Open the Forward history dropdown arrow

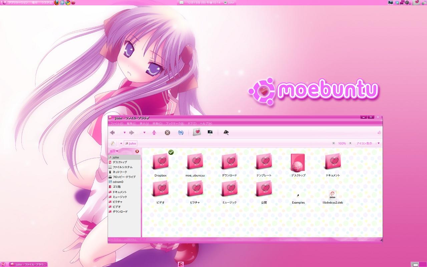pos(144,132)
